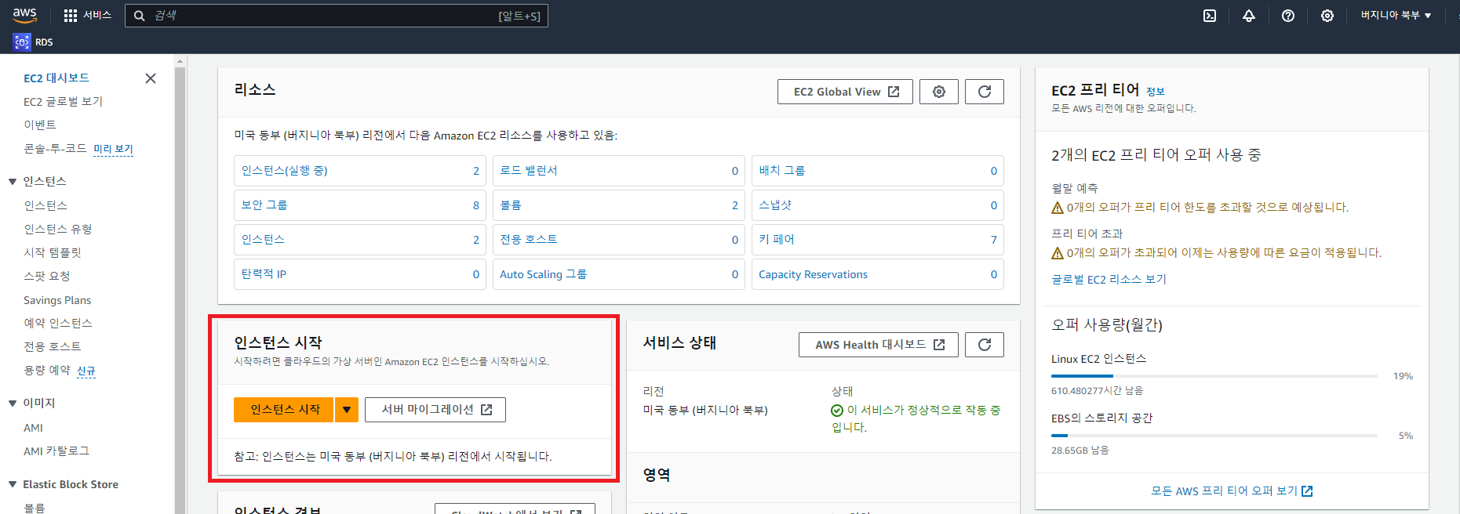Open Auto Scaling 그룹 resource link

tap(544, 274)
